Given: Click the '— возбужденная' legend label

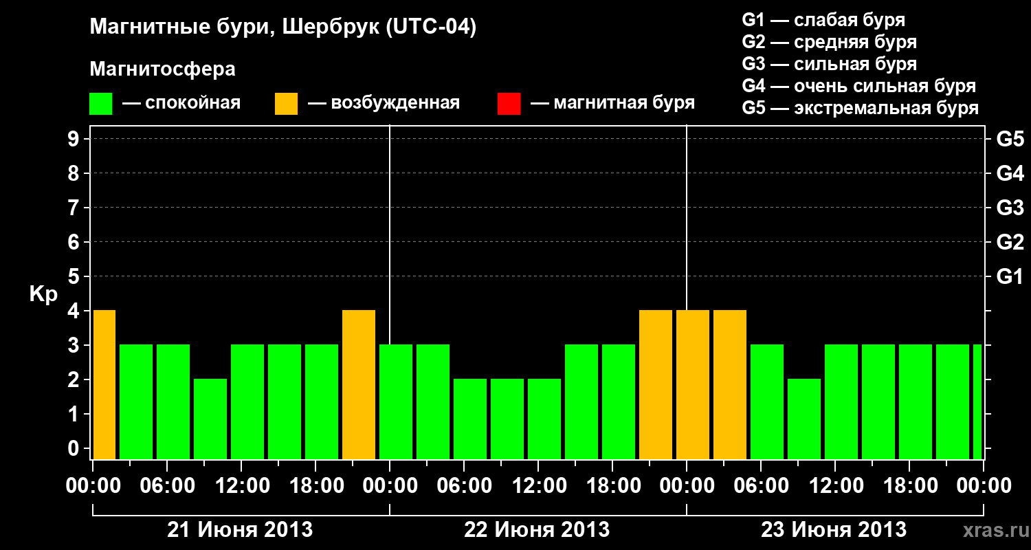Looking at the screenshot, I should (384, 104).
